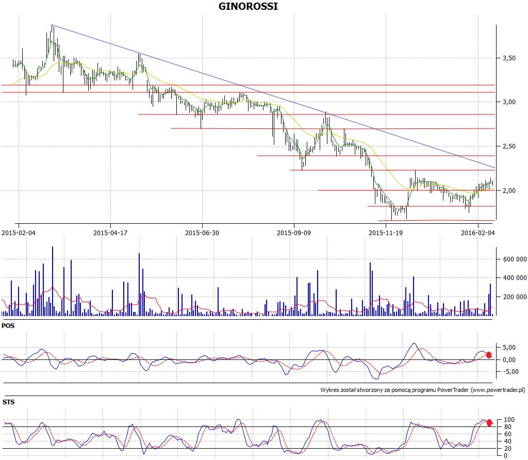528x460 pixels.
Task: Select the 5,00 value on POS axis
Action: (509, 348)
